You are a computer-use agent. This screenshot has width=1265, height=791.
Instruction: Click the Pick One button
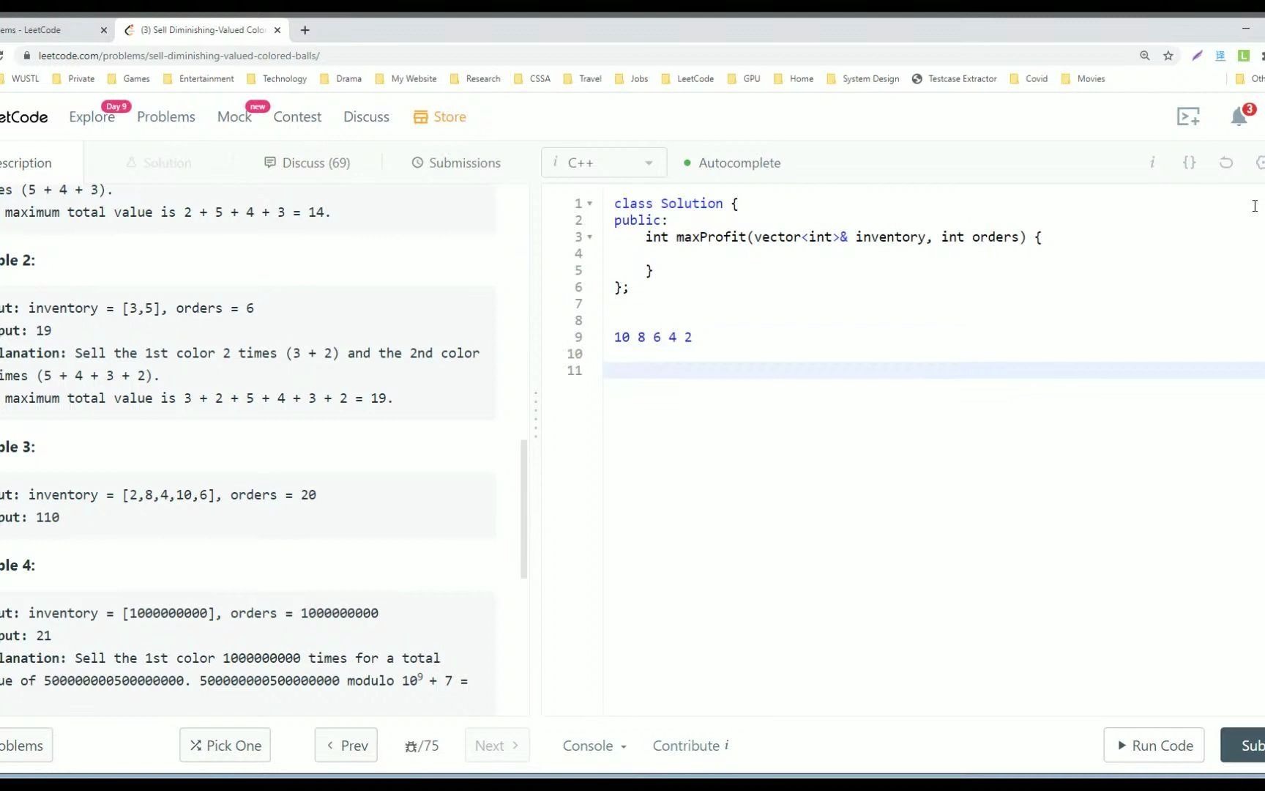pyautogui.click(x=225, y=745)
